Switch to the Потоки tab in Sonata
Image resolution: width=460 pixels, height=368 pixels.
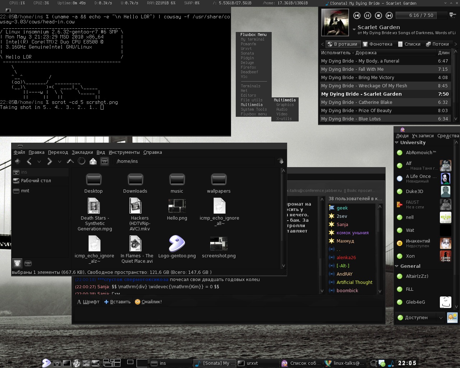click(437, 44)
